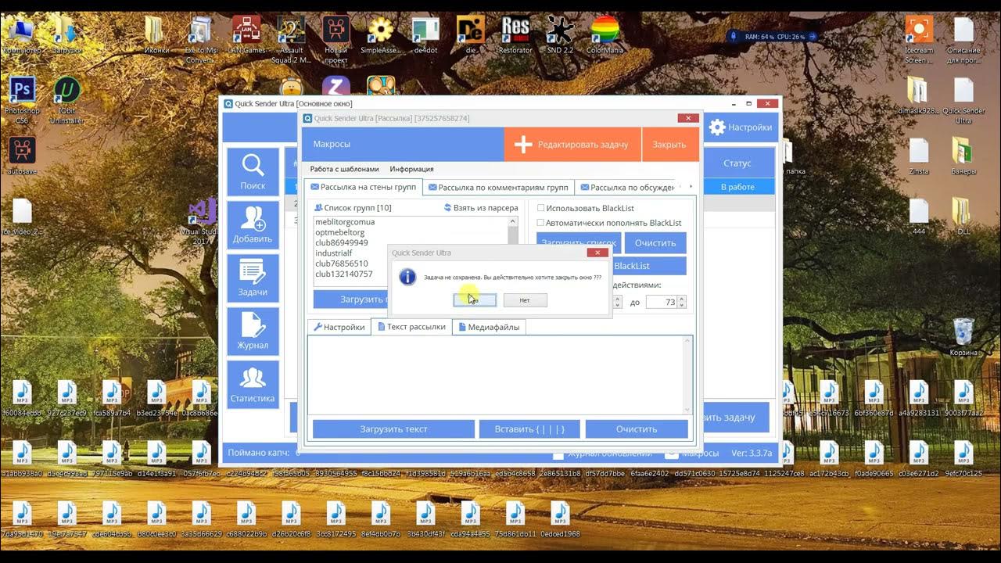1001x563 pixels.
Task: Confirm the dialog with highlighted Yes button
Action: (475, 300)
